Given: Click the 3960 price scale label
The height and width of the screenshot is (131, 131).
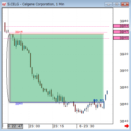Looking at the screenshot, I should 124,21.
